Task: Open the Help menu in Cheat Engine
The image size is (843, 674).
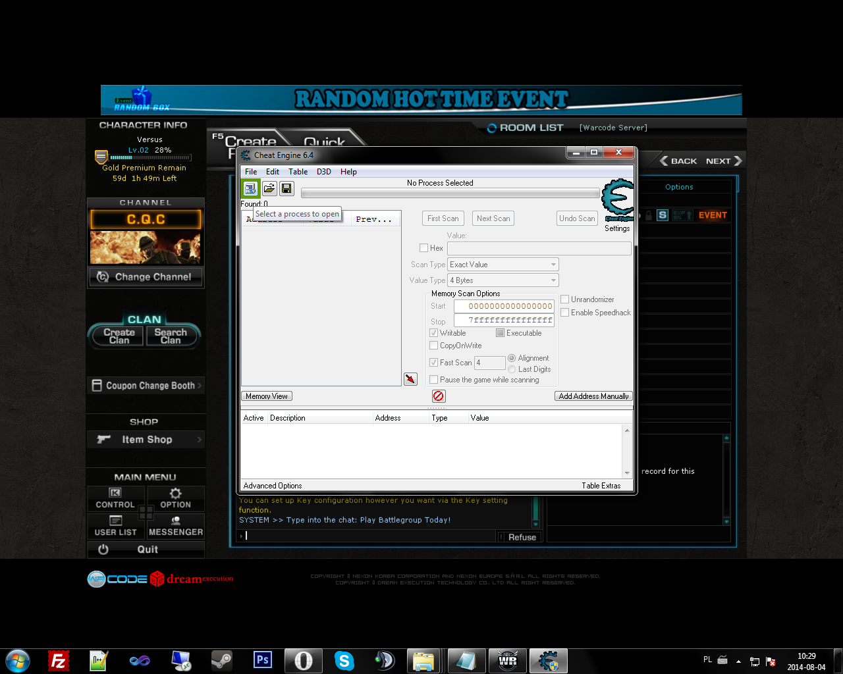Action: [x=348, y=172]
